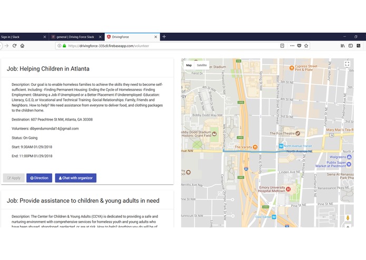366x260 pixels.
Task: Open site information icon in address bar
Action: 60,46
